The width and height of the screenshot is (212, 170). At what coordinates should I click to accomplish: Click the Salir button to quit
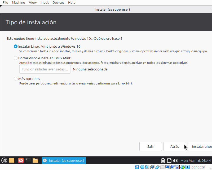coord(151,146)
